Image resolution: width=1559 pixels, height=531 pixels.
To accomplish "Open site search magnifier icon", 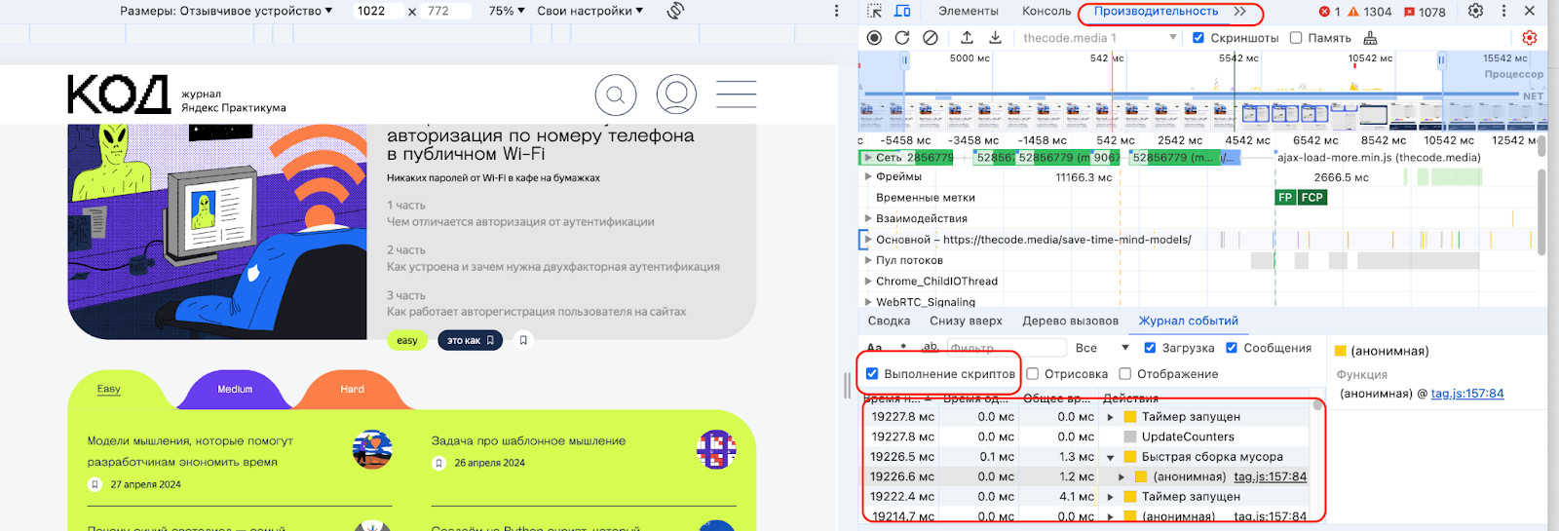I will coord(616,95).
